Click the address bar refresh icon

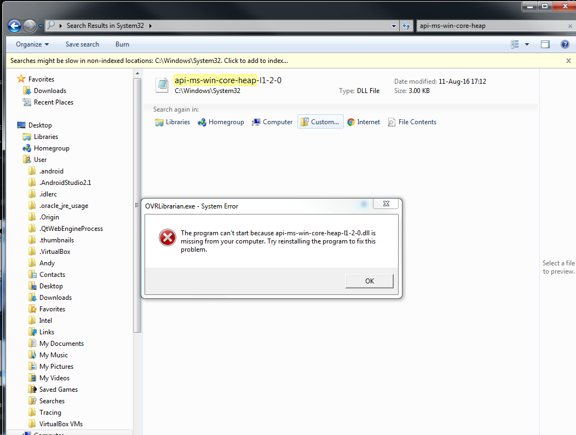[x=406, y=26]
